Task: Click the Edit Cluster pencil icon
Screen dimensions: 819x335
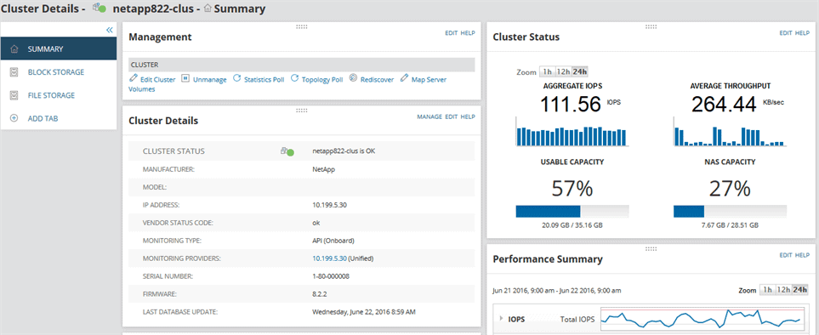Action: pos(134,78)
